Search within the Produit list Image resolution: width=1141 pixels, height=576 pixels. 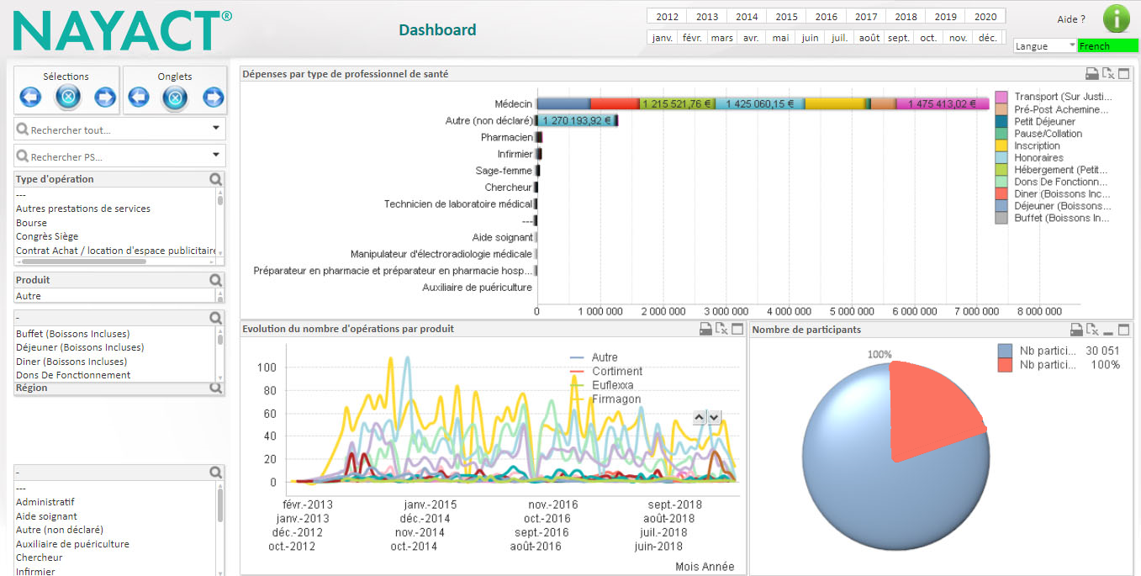point(216,280)
